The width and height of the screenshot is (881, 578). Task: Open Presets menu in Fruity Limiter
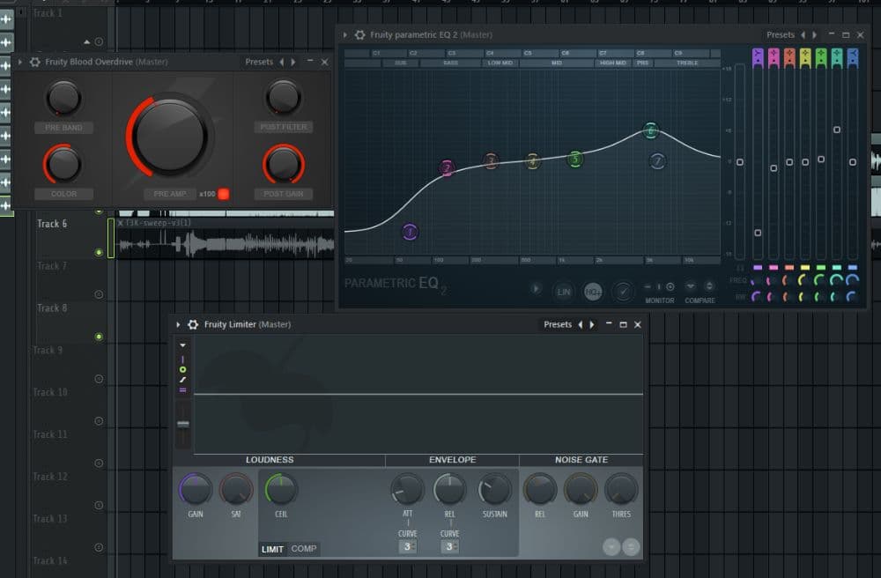pos(558,324)
